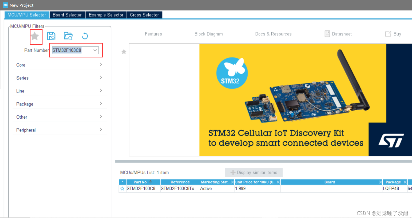Click the gray star beside the banner
Viewport: 412px width, 218px height.
click(124, 52)
